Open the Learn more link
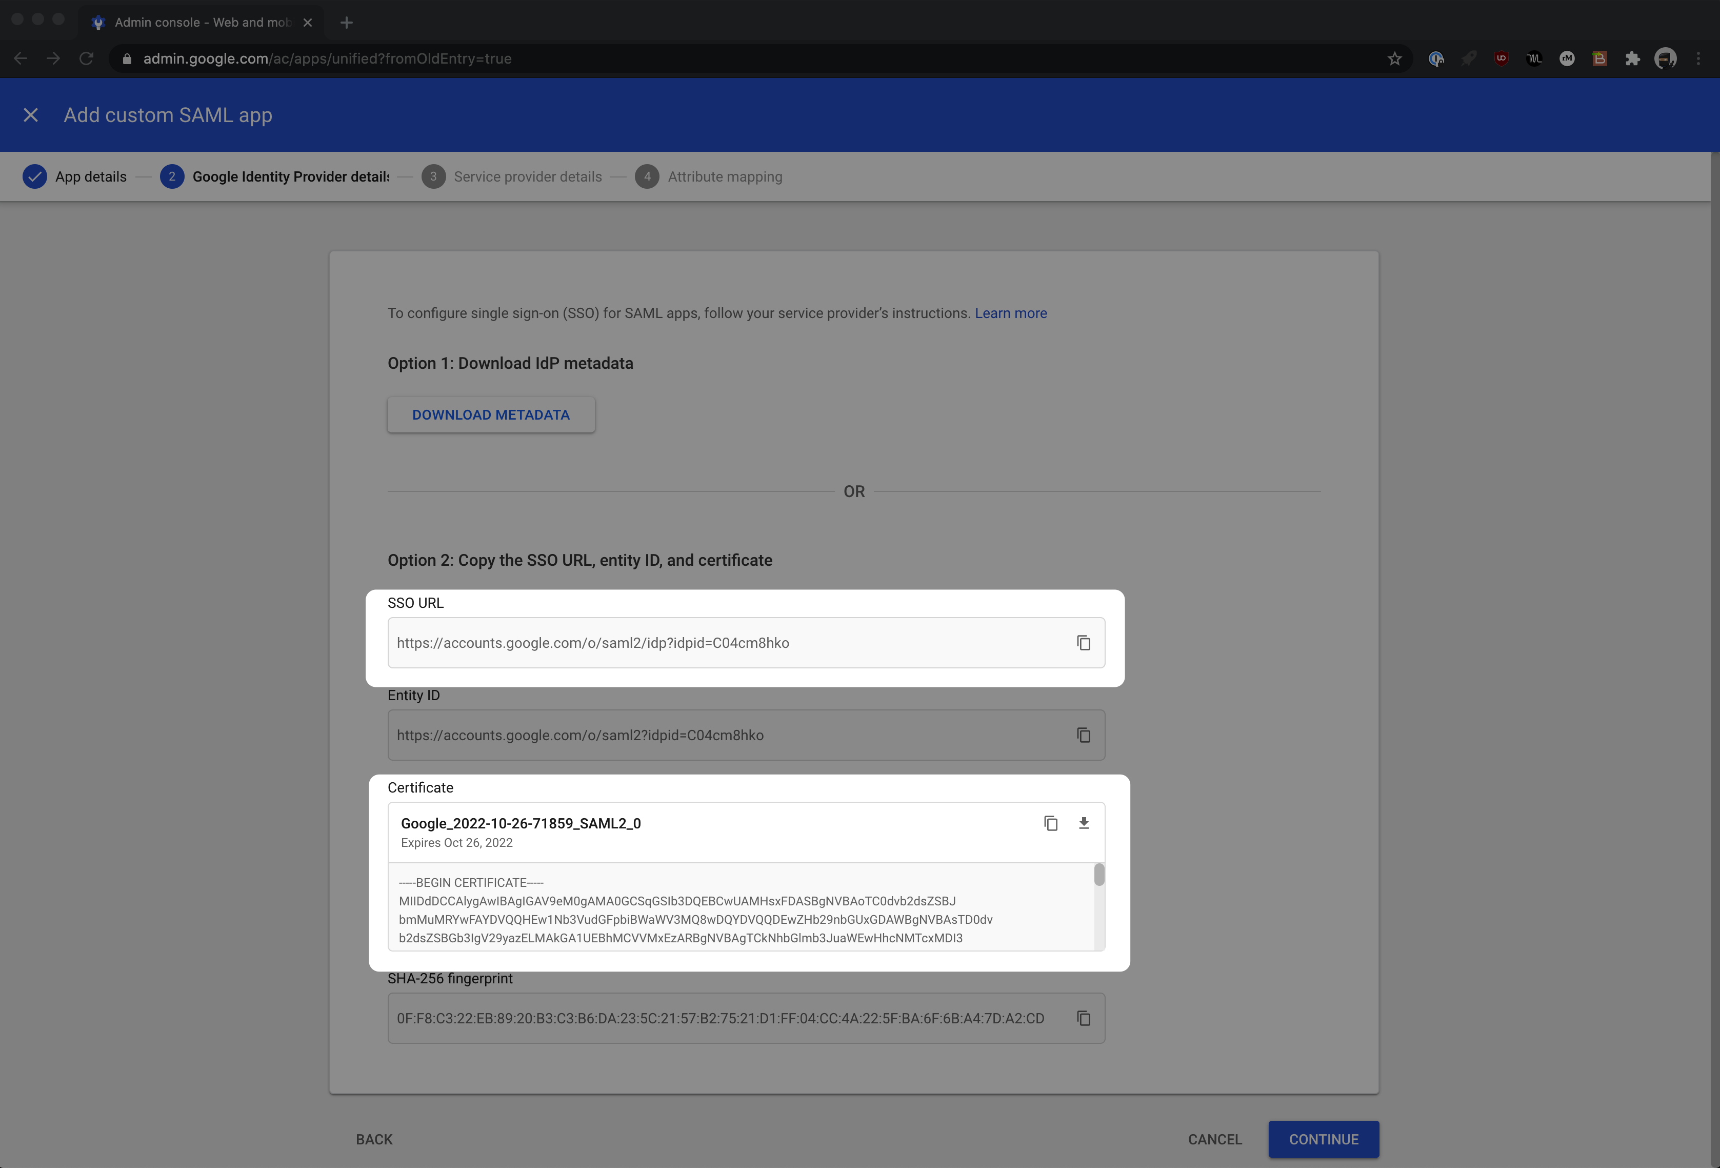 (x=1010, y=313)
